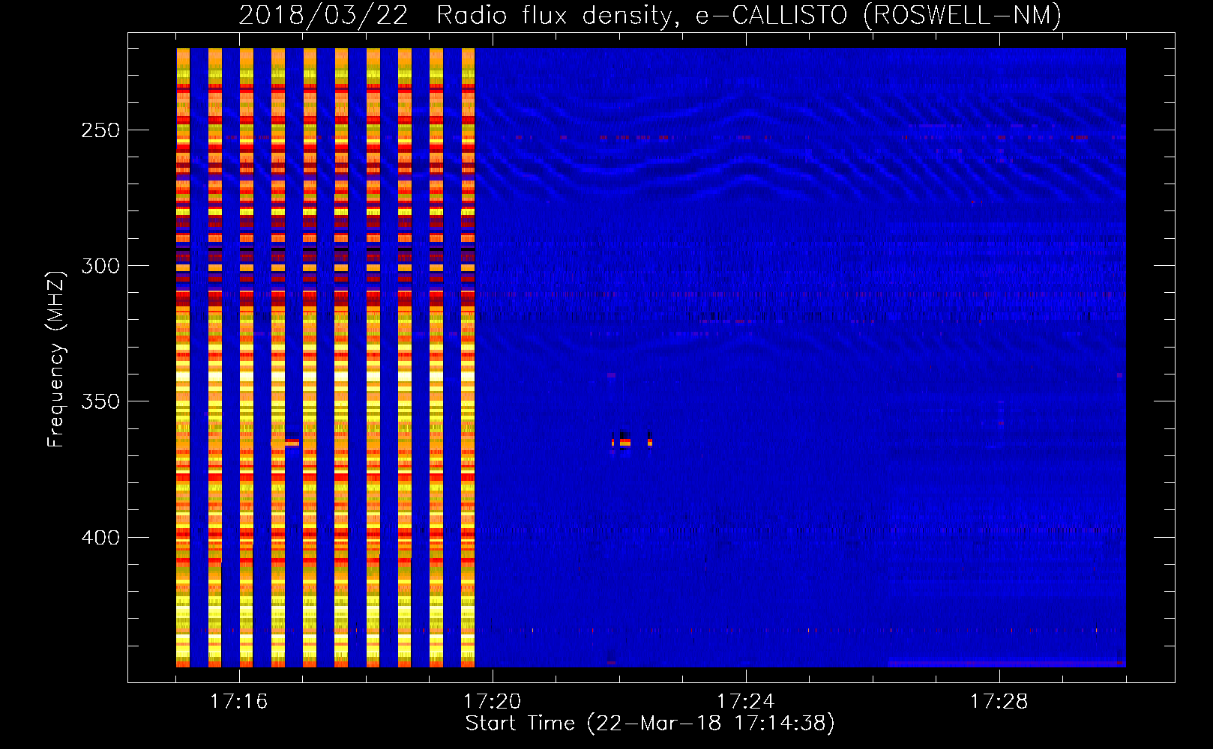Click the bright burst near 17:22 at 365 MHz
This screenshot has height=749, width=1213.
[624, 442]
